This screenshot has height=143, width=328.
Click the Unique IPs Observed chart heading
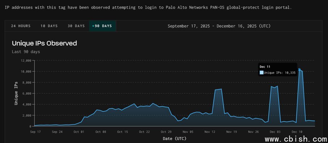tap(44, 43)
